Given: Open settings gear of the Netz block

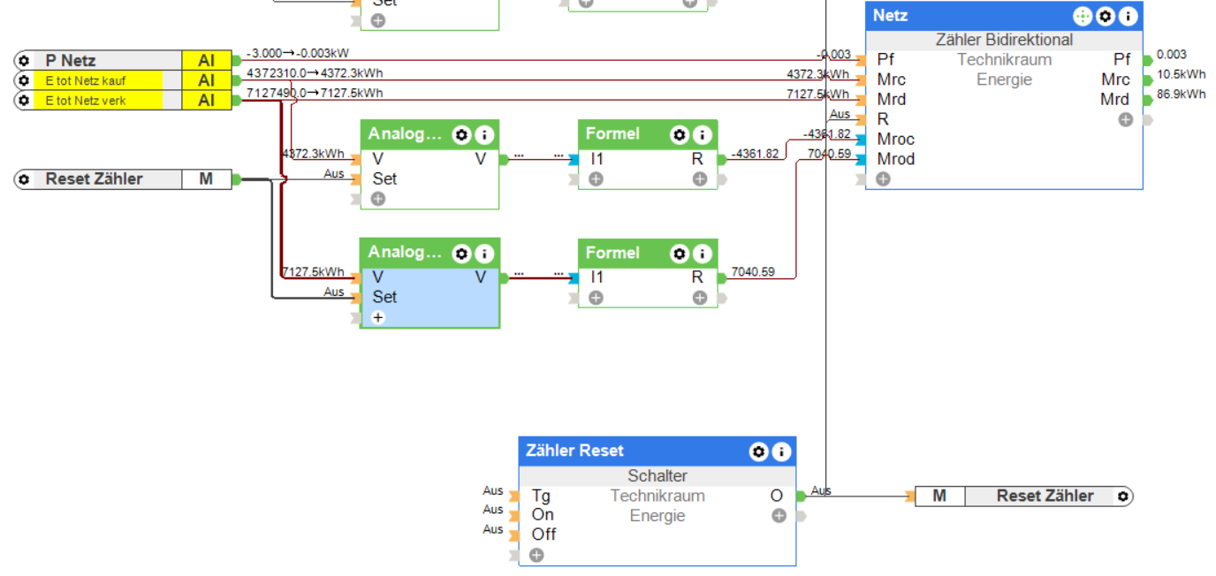Looking at the screenshot, I should 1105,16.
